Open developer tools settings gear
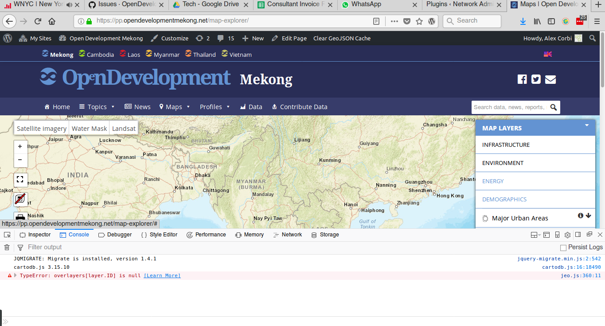Screen dimensions: 605x326 567,235
